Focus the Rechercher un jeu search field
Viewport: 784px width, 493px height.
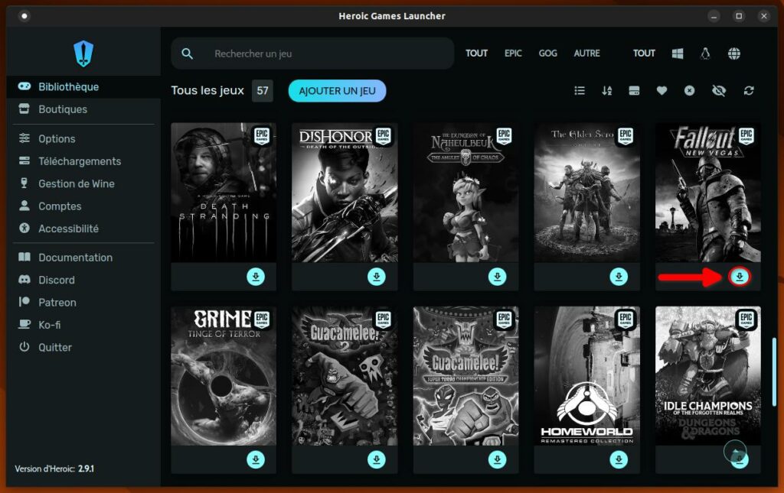(x=322, y=54)
